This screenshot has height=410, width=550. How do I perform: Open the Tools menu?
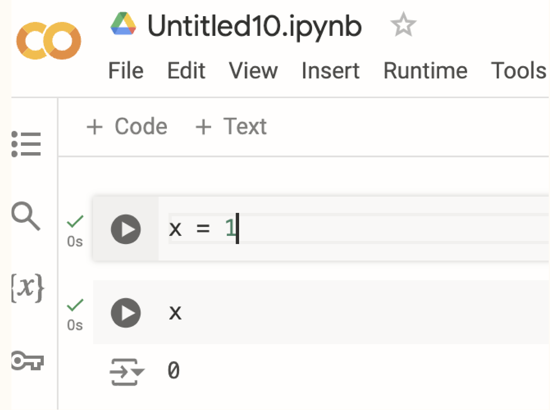point(519,71)
